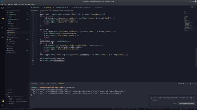
Task: Click Tab Size indicator in status bar
Action: pos(131,109)
